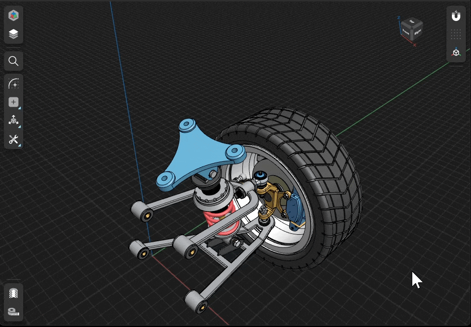
Task: Toggle the Section View tool
Action: click(x=14, y=293)
